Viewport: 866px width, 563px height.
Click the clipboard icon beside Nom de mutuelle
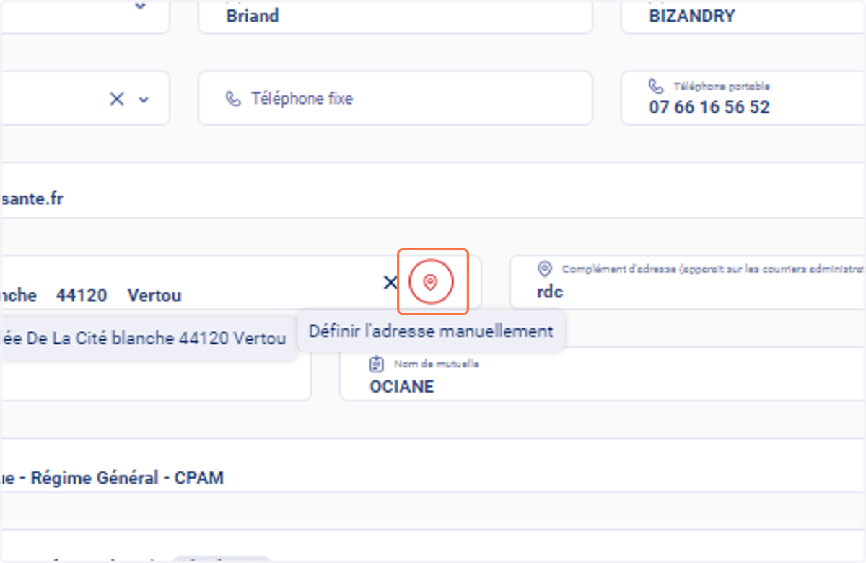pos(376,363)
